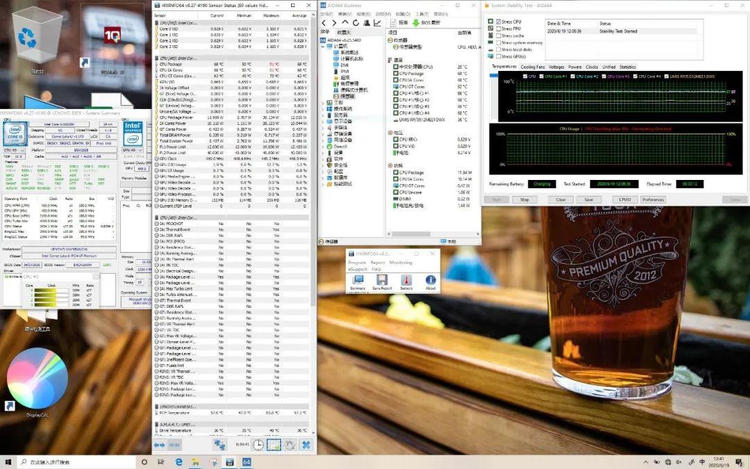Image resolution: width=750 pixels, height=469 pixels.
Task: Open DisplayCAL desktop shortcut
Action: [x=36, y=382]
